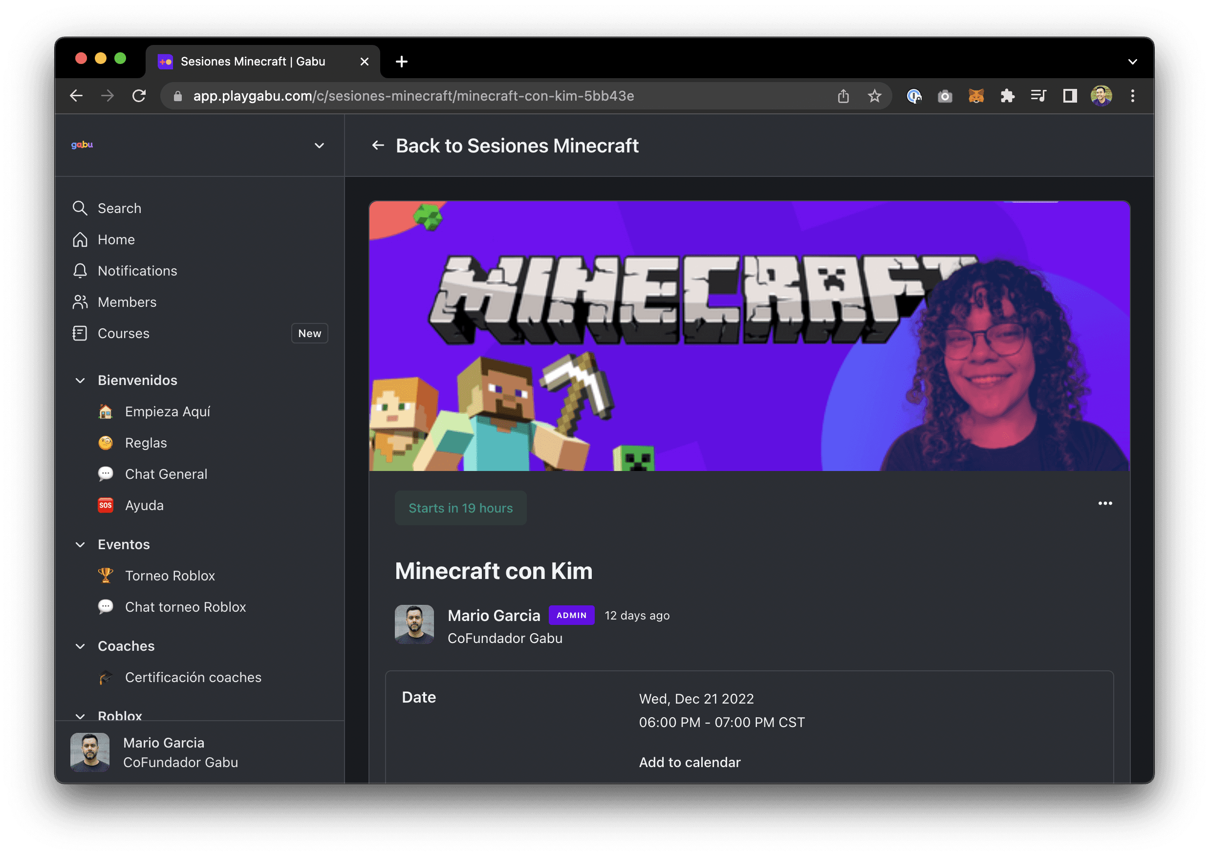Image resolution: width=1209 pixels, height=856 pixels.
Task: Click the Home house icon
Action: tap(80, 239)
